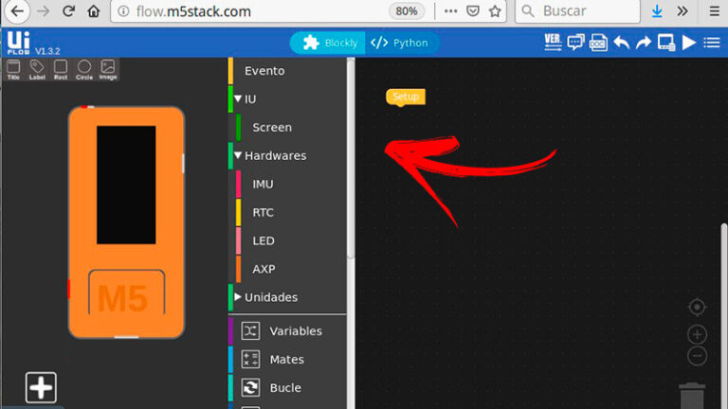Image resolution: width=728 pixels, height=409 pixels.
Task: Open the DOC documentation icon
Action: (x=598, y=43)
